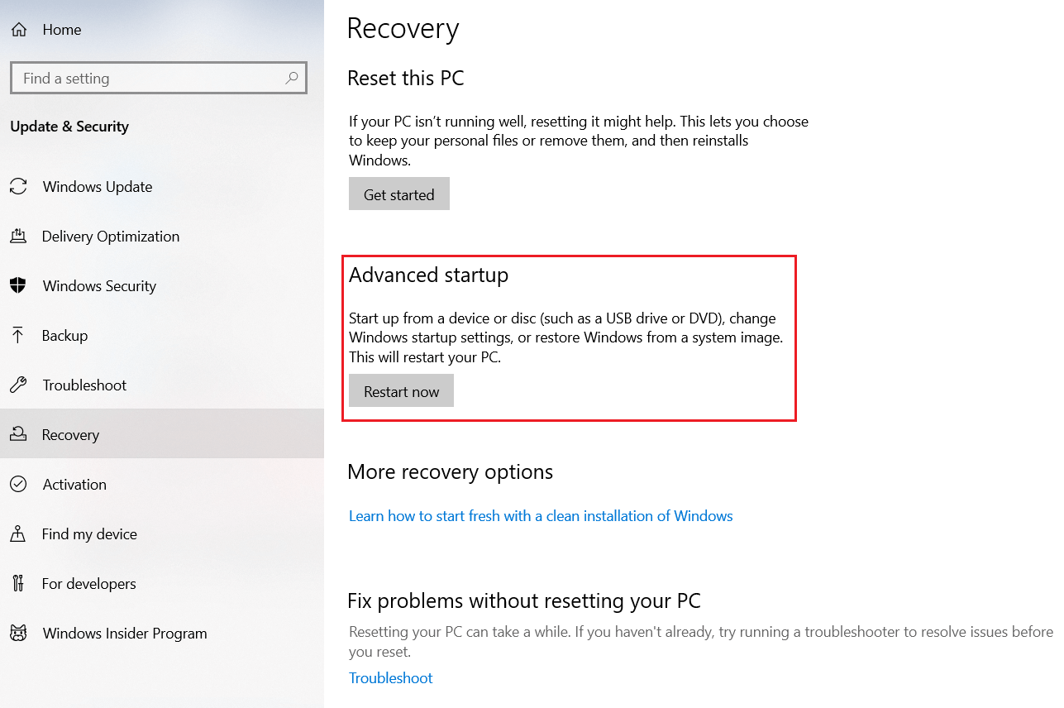Click the Windows Update sync arrows icon

[x=18, y=187]
